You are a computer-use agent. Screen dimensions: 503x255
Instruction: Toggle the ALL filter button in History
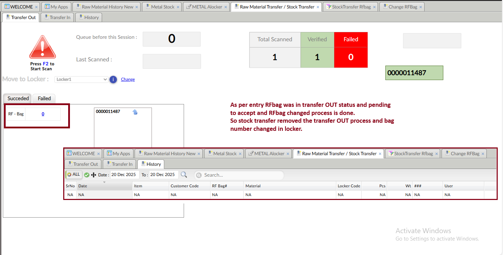click(74, 175)
